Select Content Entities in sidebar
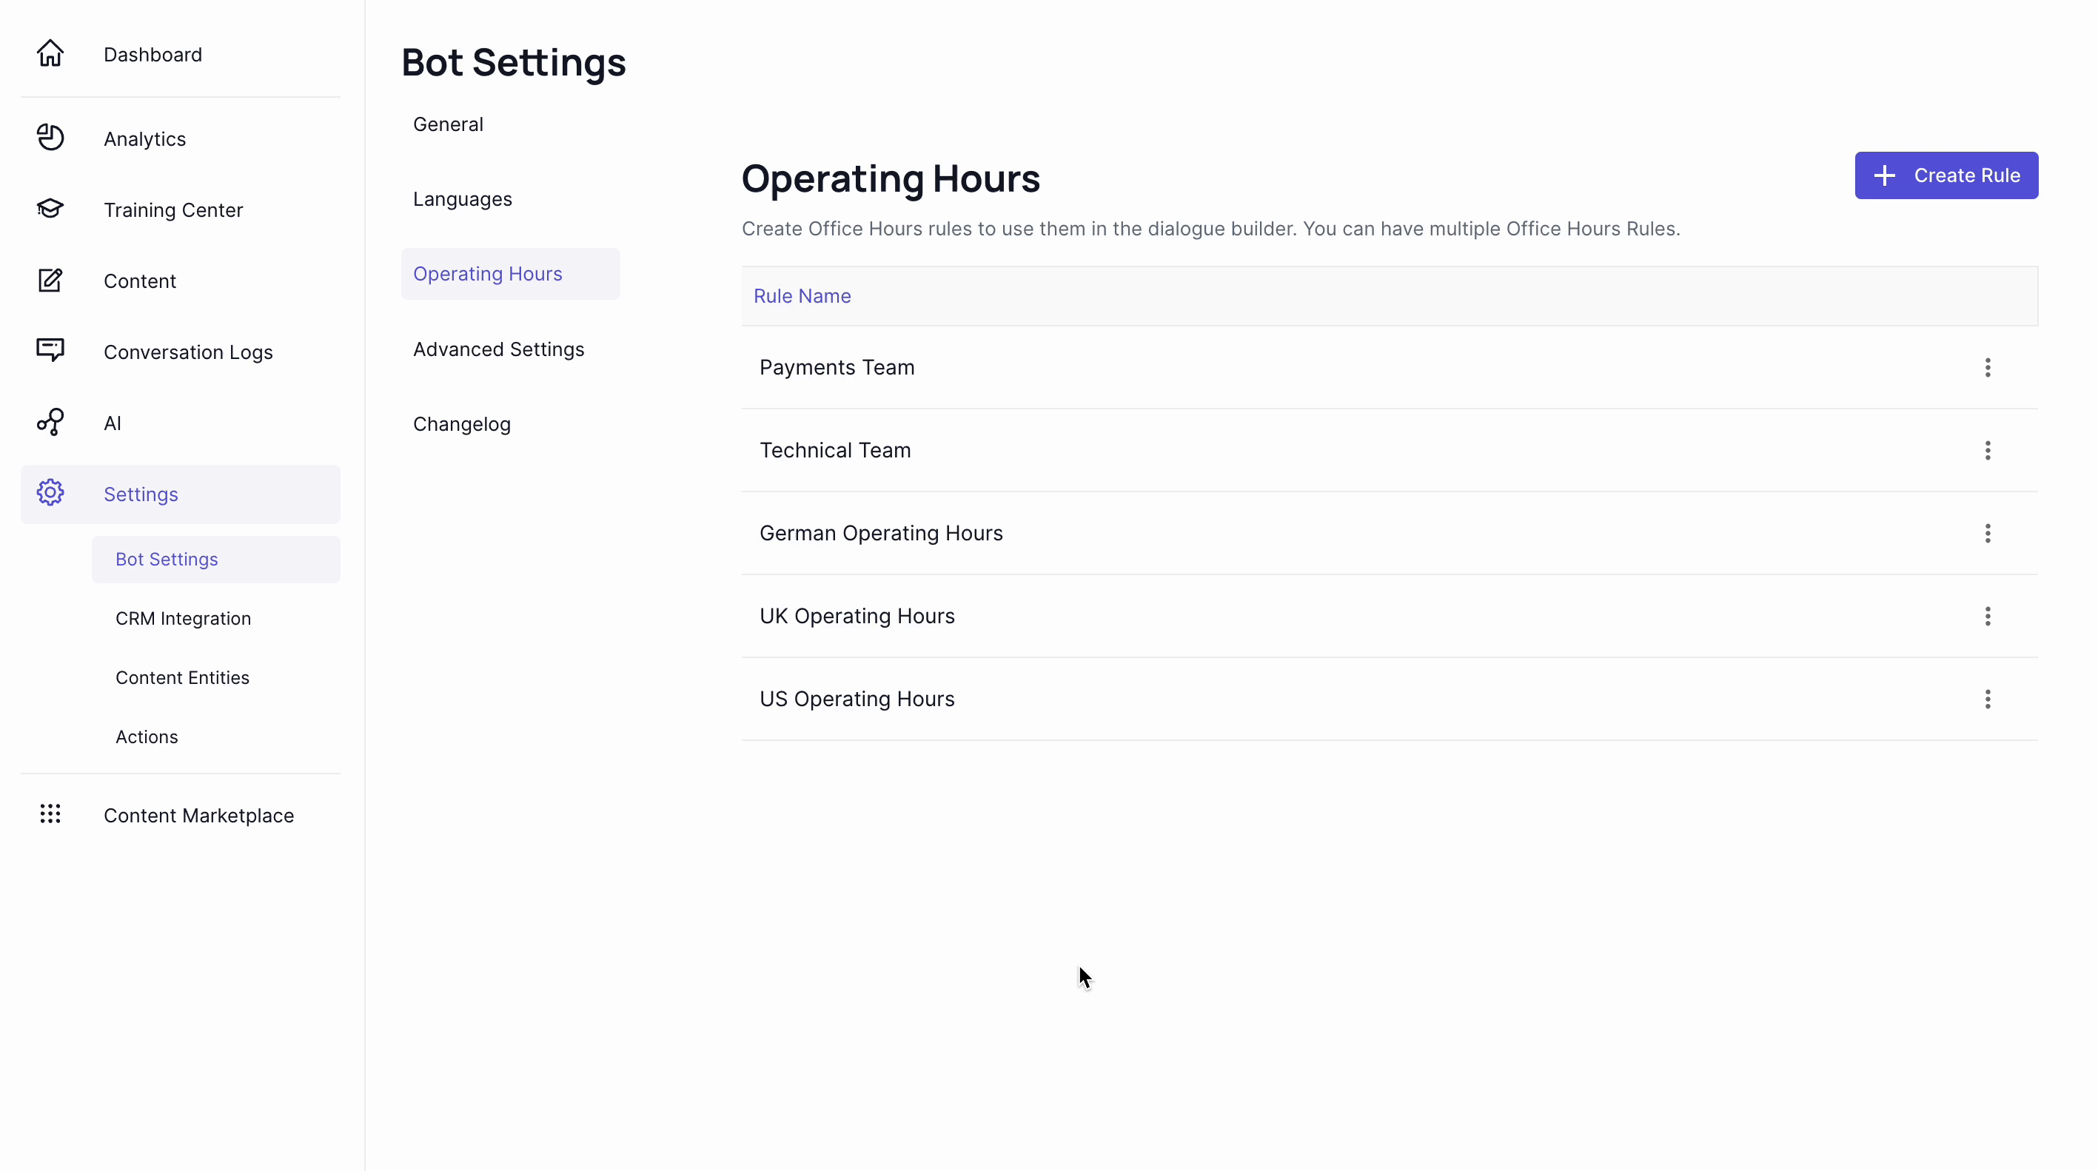Screen dimensions: 2098x1171 pyautogui.click(x=181, y=677)
